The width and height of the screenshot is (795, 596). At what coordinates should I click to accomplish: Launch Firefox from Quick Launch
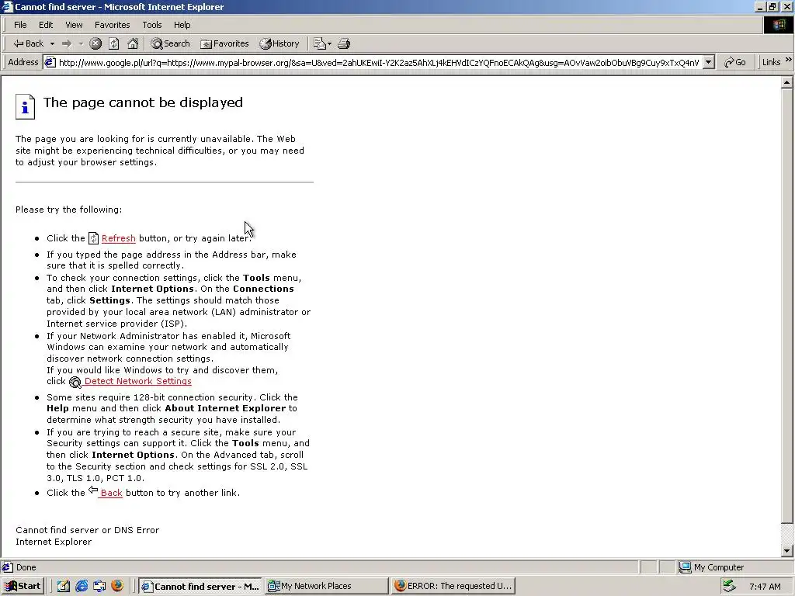click(117, 586)
